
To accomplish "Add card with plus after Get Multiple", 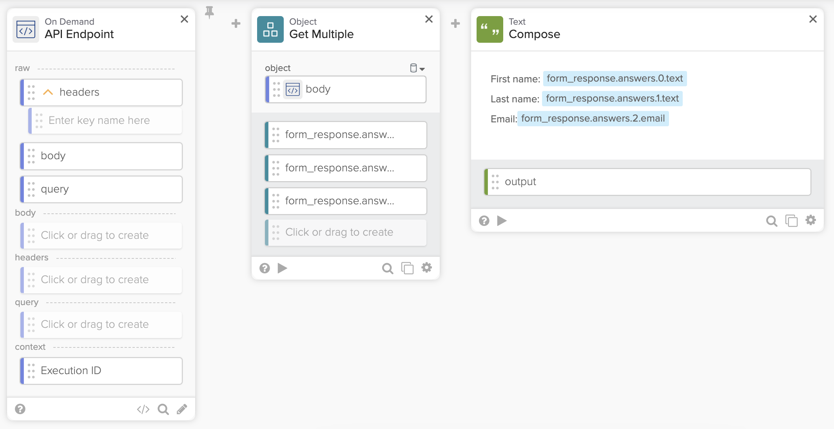I will coord(455,24).
